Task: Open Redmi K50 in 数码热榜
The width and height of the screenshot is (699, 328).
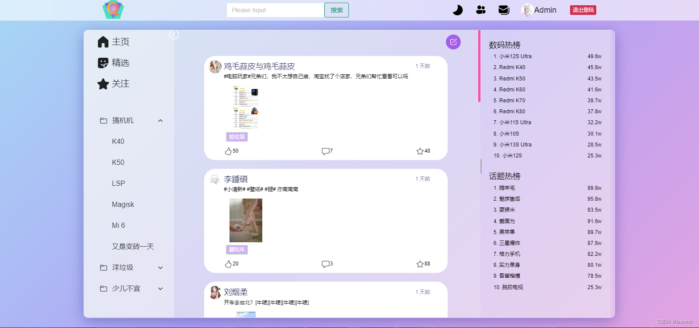Action: pos(512,79)
